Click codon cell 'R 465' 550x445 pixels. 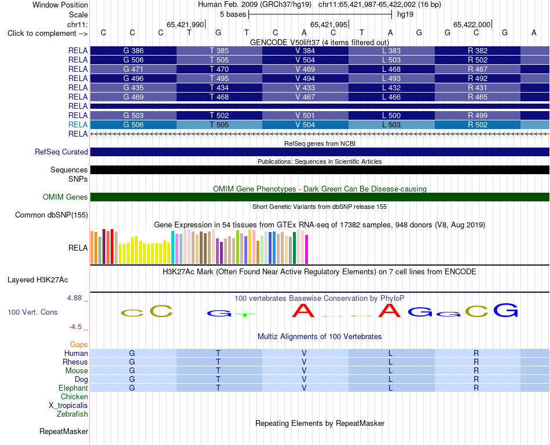478,97
